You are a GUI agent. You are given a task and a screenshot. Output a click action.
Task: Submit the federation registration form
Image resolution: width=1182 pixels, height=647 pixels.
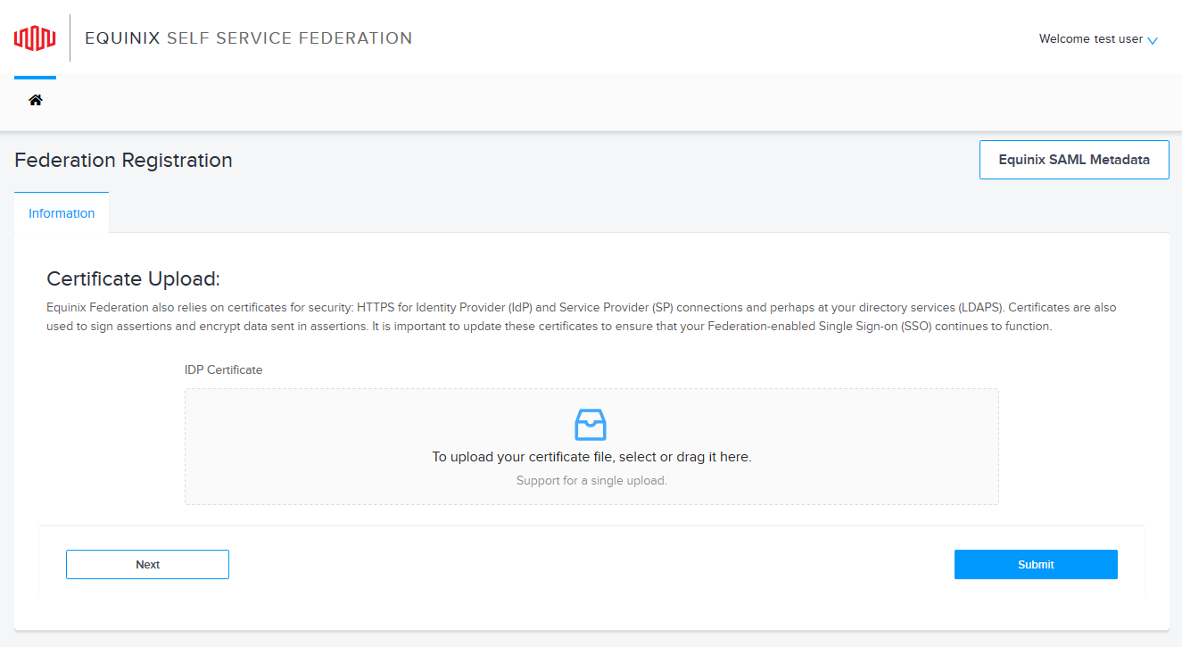[1036, 564]
